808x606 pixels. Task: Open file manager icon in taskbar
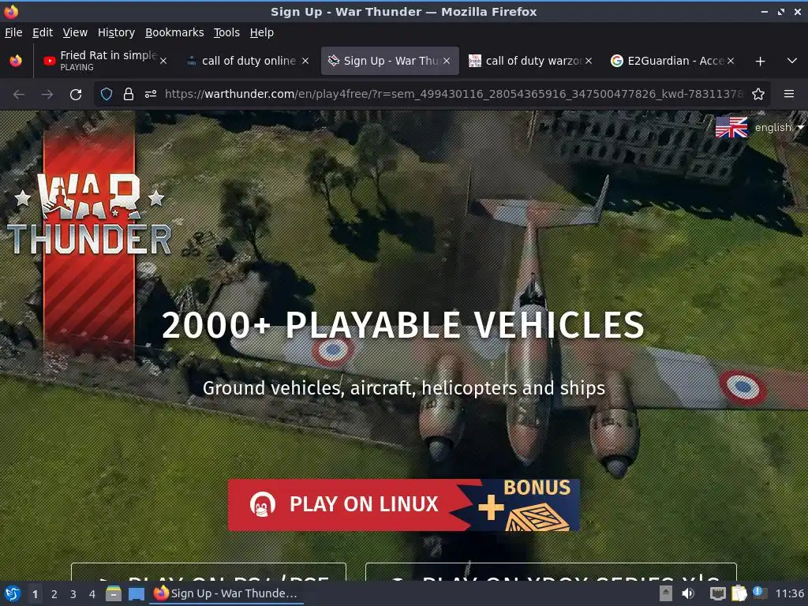point(114,593)
